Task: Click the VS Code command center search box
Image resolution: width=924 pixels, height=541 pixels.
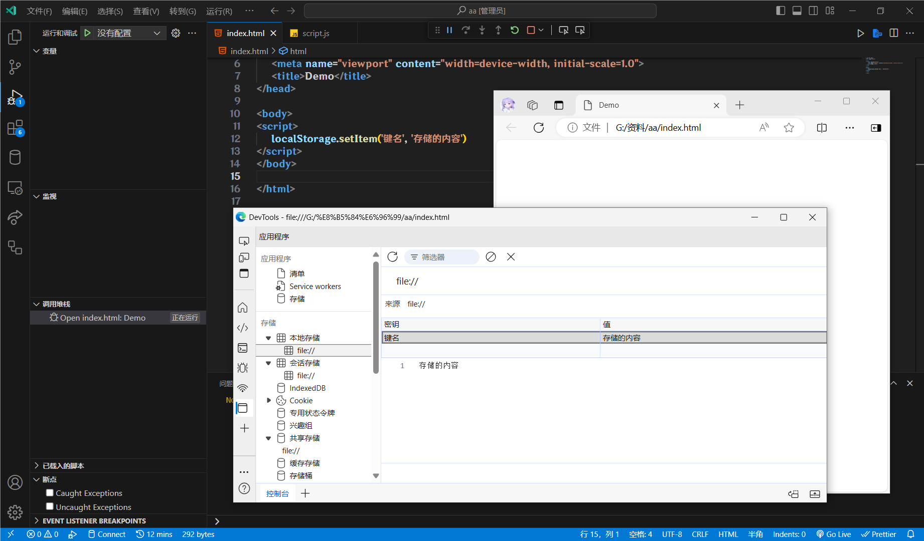Action: 480,11
